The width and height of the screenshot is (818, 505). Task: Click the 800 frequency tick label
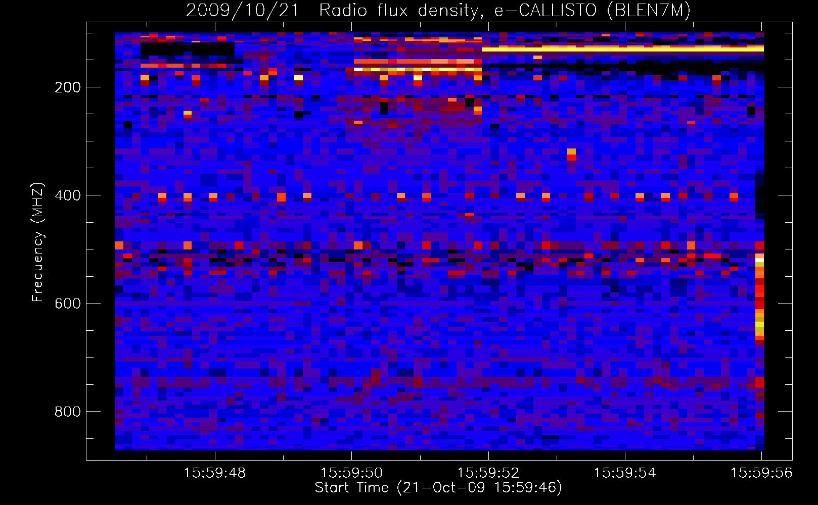pyautogui.click(x=68, y=412)
